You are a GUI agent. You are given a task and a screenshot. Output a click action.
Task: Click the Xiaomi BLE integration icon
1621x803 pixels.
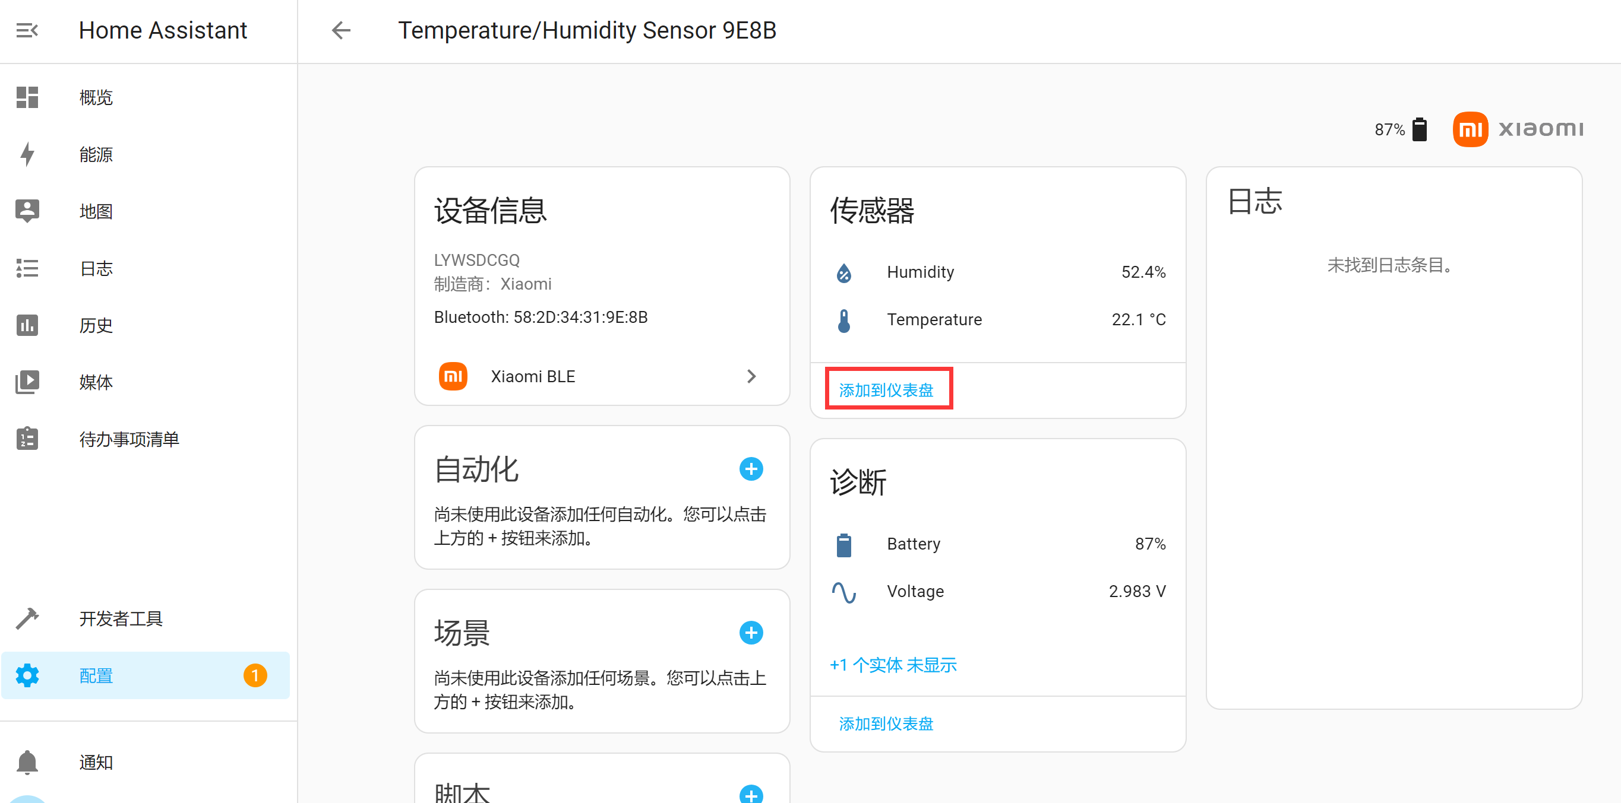[451, 375]
